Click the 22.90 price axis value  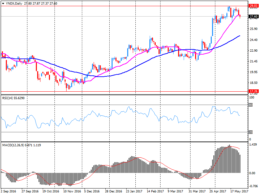coord(253,51)
